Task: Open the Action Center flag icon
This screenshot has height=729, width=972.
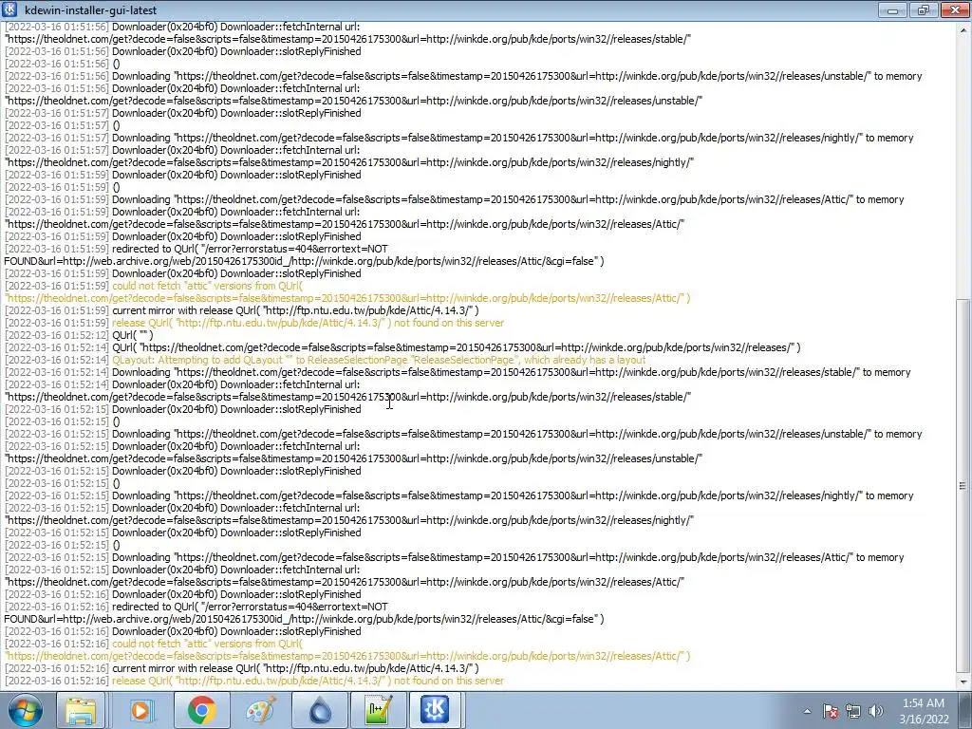Action: (831, 711)
